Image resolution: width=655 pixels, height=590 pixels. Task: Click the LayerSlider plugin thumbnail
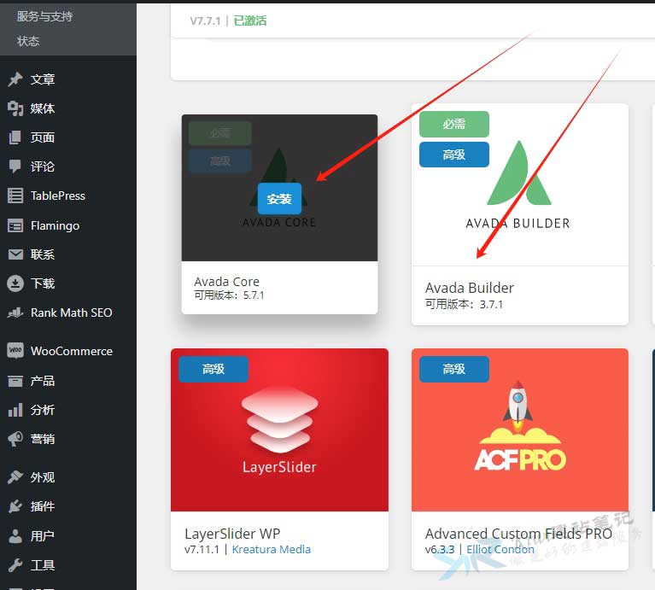click(x=279, y=430)
